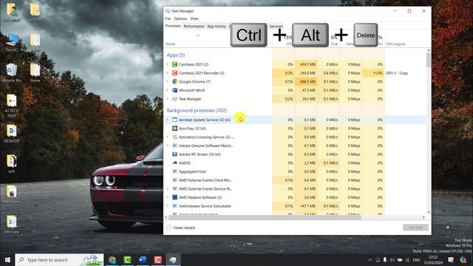Open the notification center icon

click(x=451, y=259)
